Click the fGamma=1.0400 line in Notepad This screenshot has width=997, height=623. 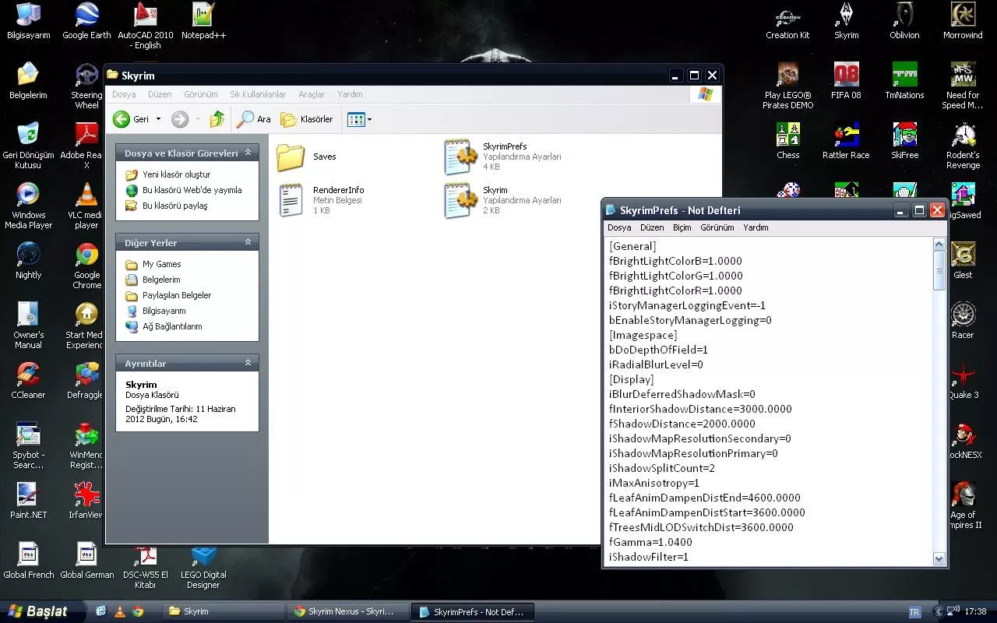tap(650, 542)
